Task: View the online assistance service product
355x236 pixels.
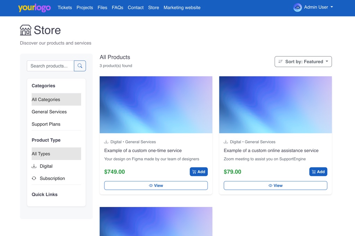Action: point(275,186)
